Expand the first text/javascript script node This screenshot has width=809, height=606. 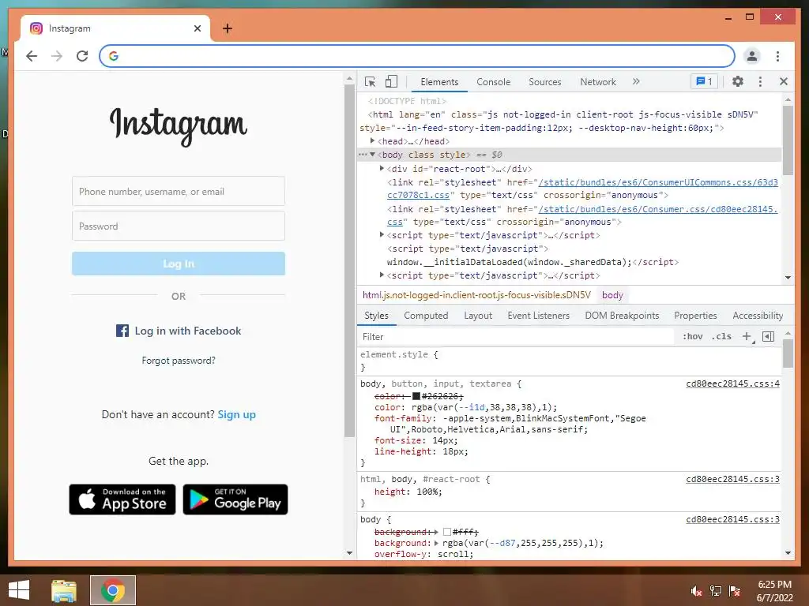[382, 235]
